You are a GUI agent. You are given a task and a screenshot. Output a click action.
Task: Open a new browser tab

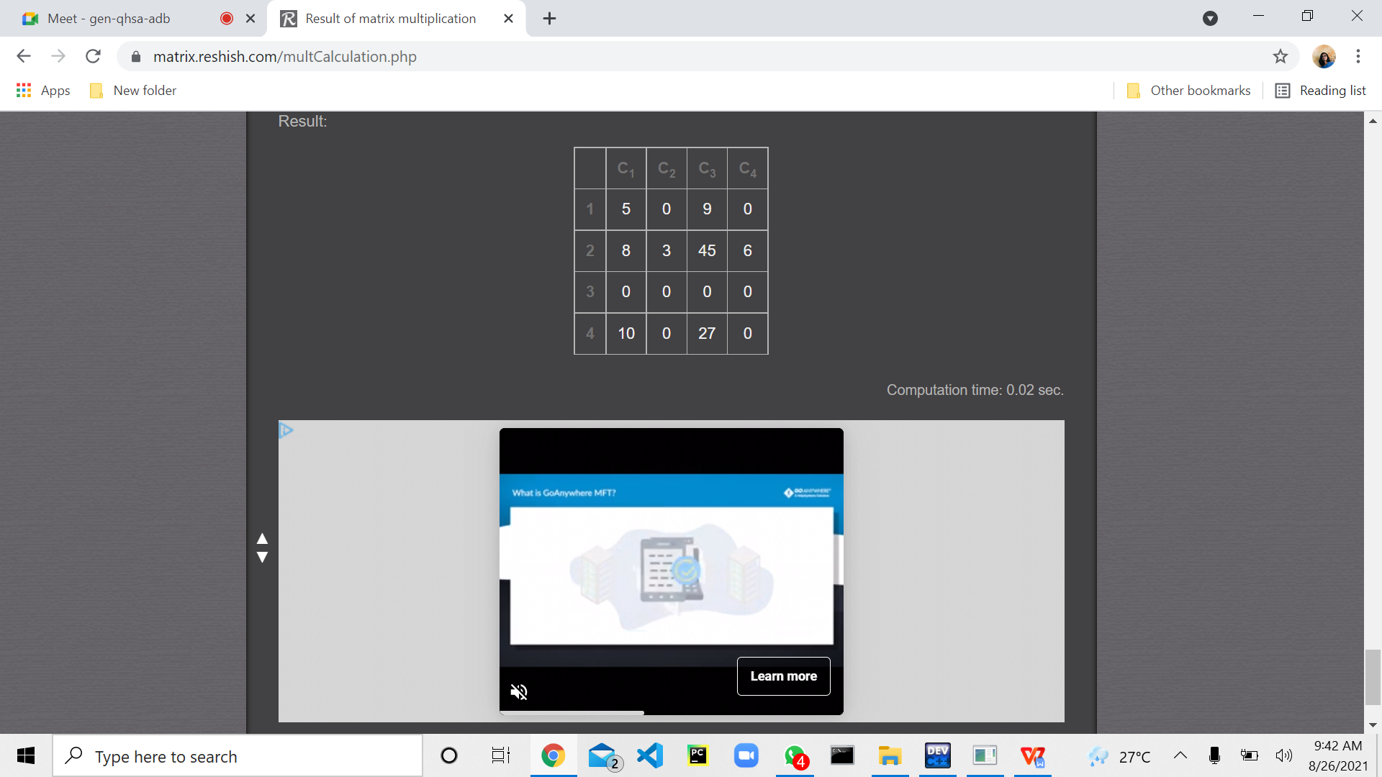click(550, 19)
